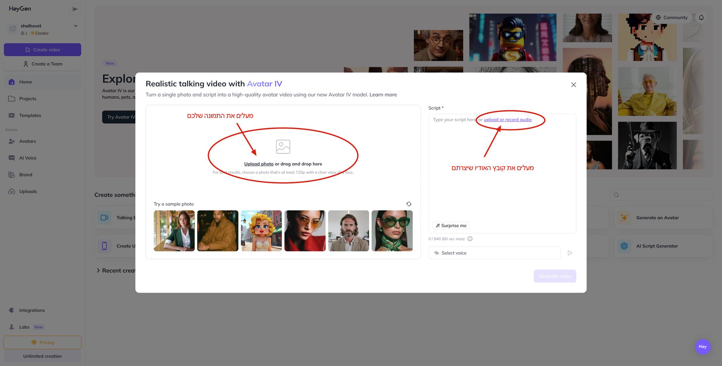Click the info icon next to character count
This screenshot has width=722, height=366.
click(470, 239)
